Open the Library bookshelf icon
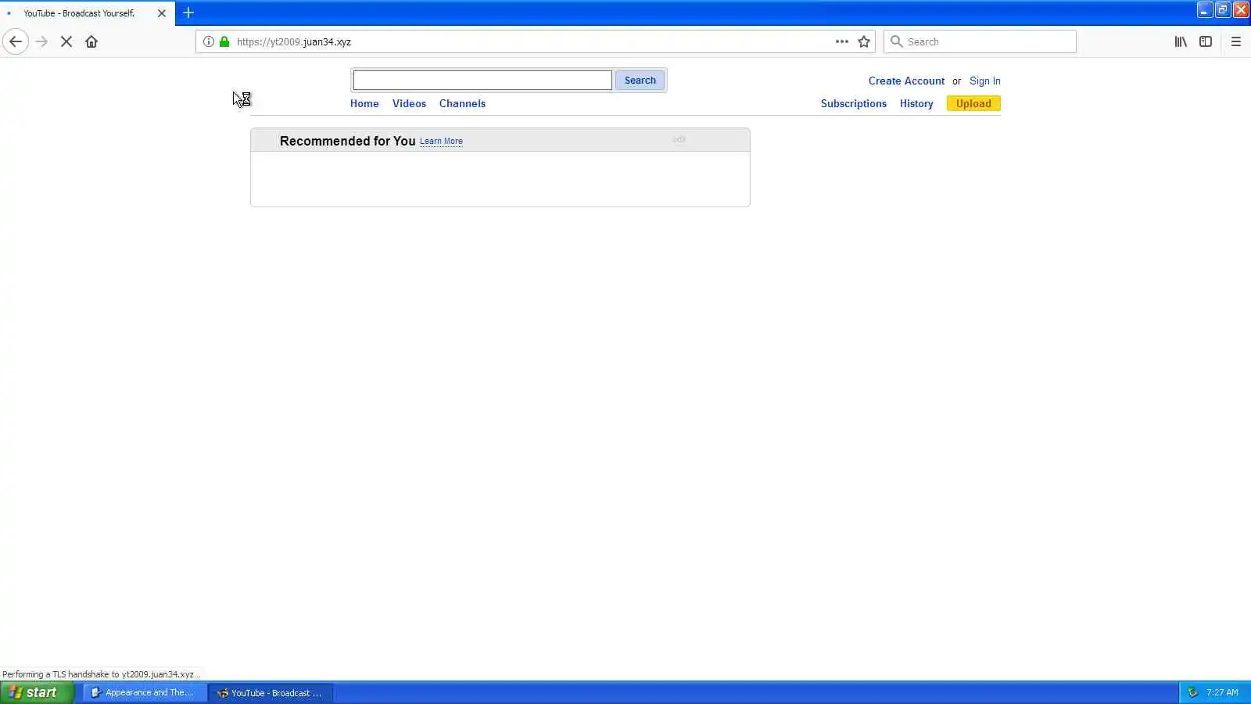The width and height of the screenshot is (1251, 704). pos(1181,41)
